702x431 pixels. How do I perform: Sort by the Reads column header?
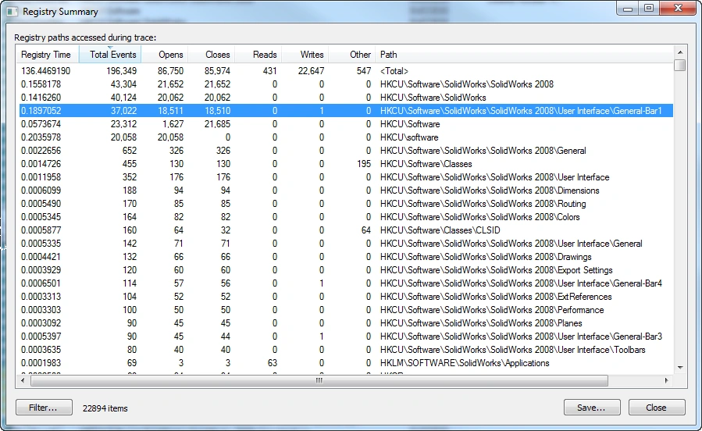pos(258,55)
